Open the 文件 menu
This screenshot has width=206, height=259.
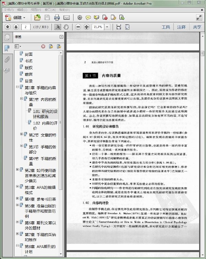click(x=9, y=10)
